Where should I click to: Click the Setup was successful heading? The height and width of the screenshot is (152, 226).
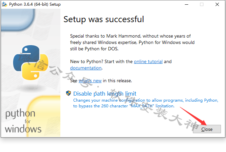click(104, 19)
